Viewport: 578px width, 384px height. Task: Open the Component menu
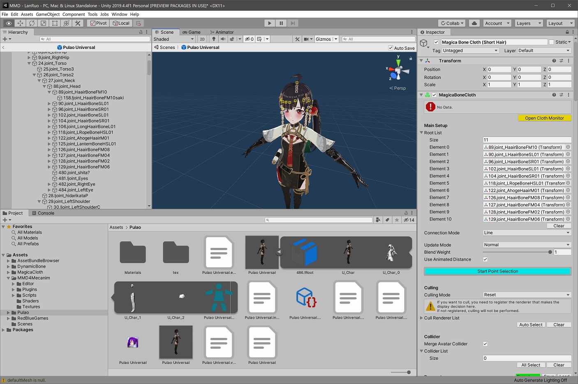coord(74,14)
